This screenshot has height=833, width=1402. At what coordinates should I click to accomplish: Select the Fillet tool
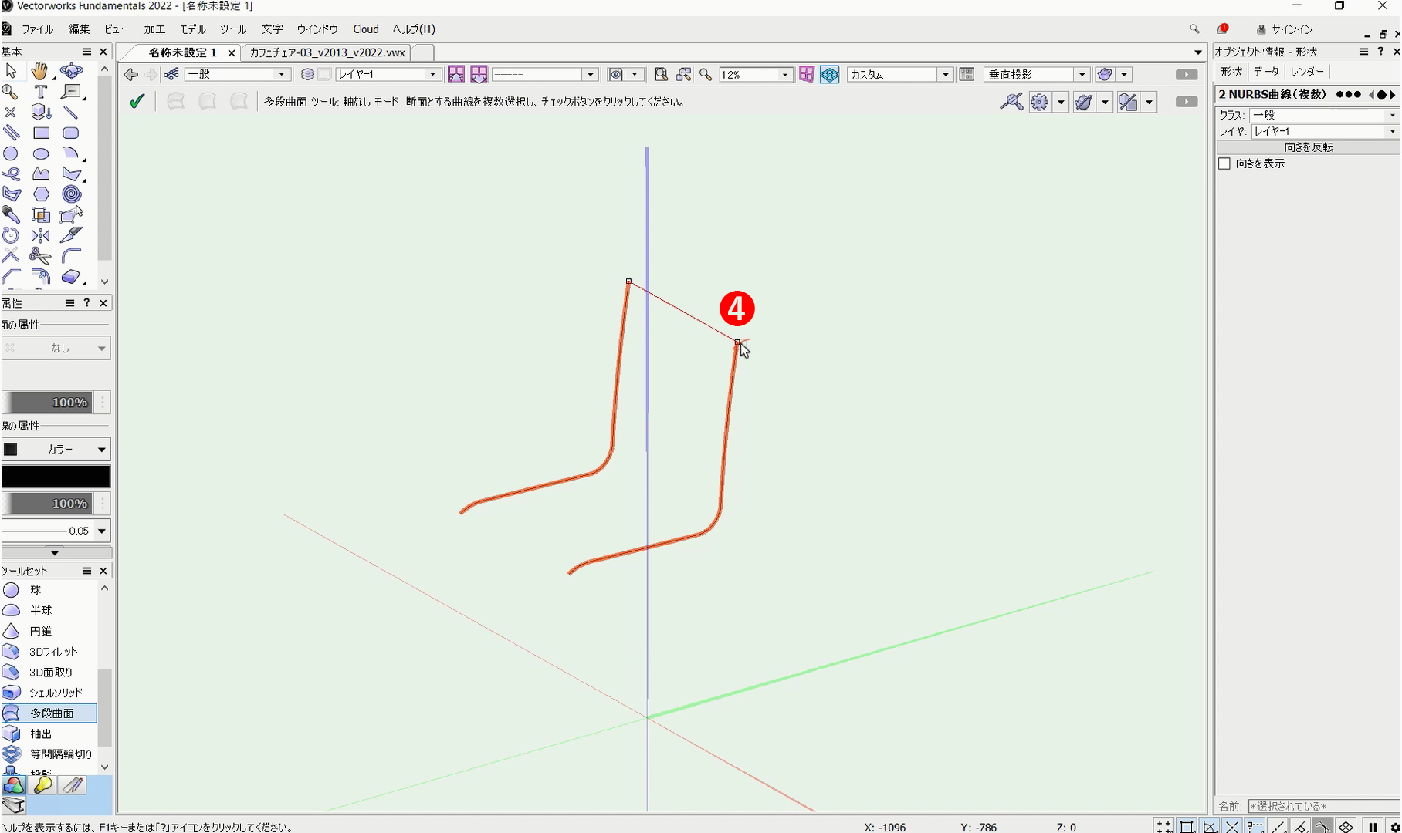[71, 256]
